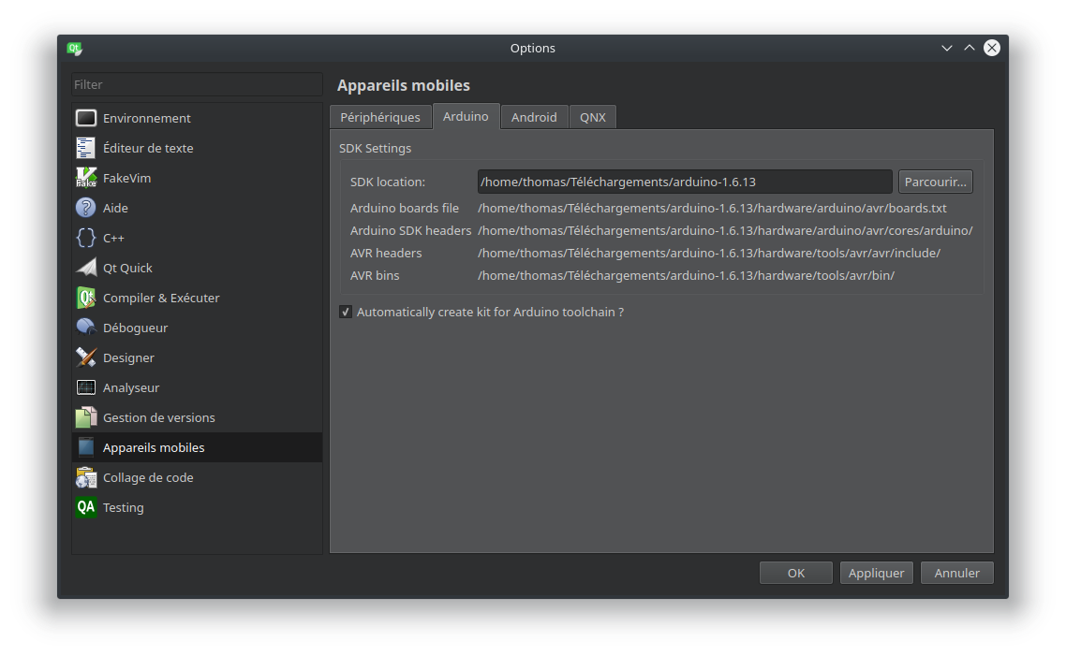Viewport: 1066px width, 656px height.
Task: Select Compiler & Exécuter label
Action: (x=161, y=298)
